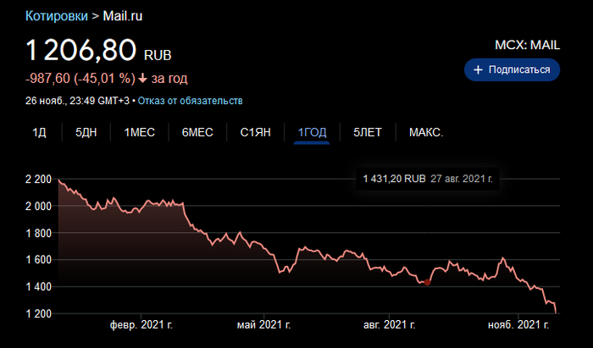The width and height of the screenshot is (593, 348).
Task: Click the нояб. 2021 г. axis label
Action: [x=518, y=325]
